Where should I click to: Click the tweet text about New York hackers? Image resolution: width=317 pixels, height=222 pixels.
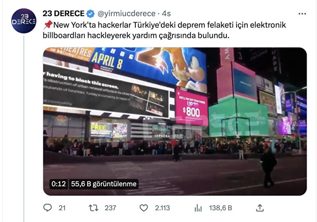165,30
